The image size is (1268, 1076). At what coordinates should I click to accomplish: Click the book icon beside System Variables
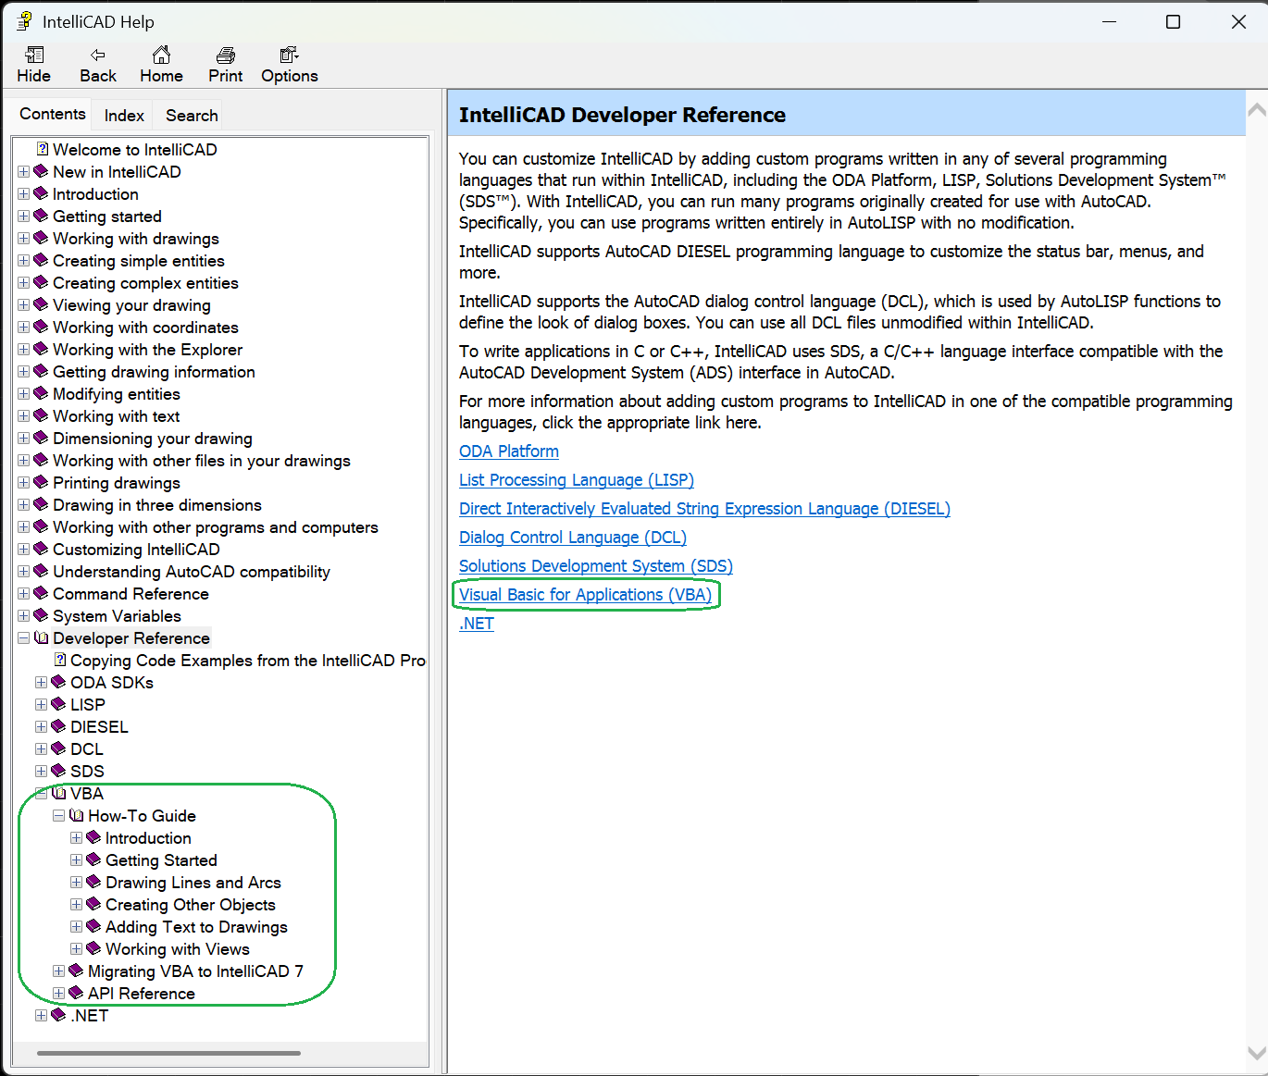click(41, 615)
